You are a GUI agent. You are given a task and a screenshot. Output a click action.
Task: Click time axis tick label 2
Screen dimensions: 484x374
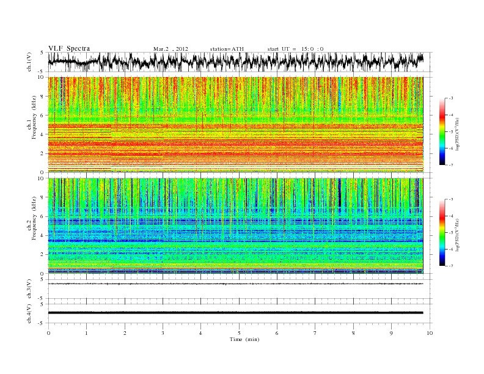tap(125, 333)
